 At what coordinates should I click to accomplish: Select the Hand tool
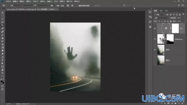(x=2, y=70)
